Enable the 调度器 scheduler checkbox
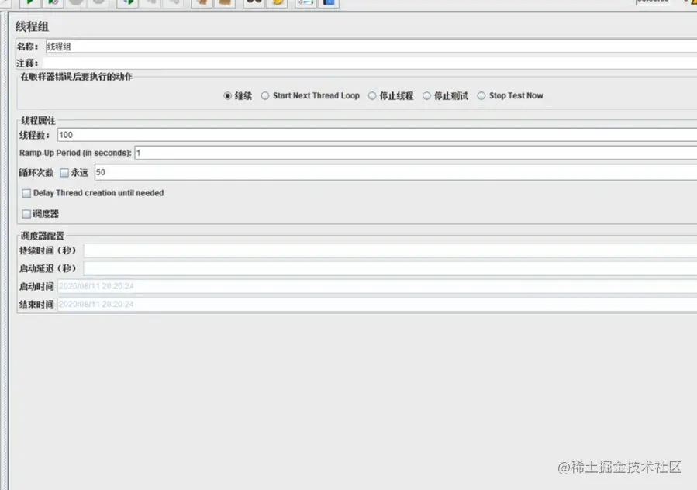Screen dimensions: 697x490 [x=26, y=214]
